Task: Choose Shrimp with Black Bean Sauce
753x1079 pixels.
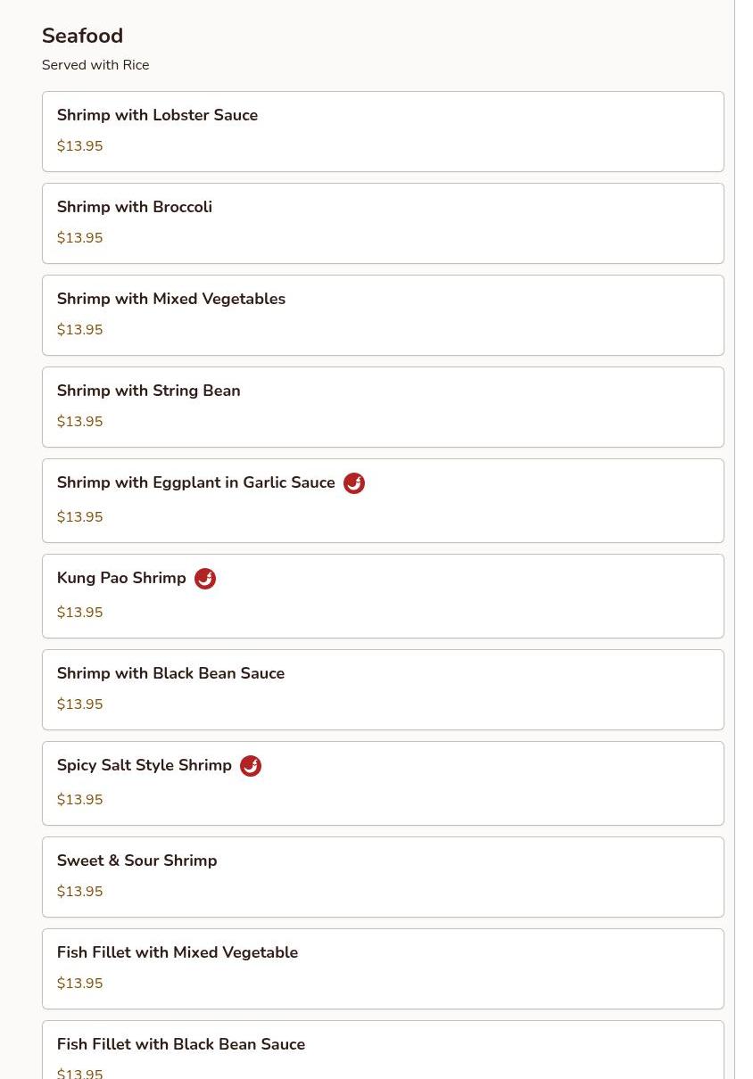Action: coord(383,689)
